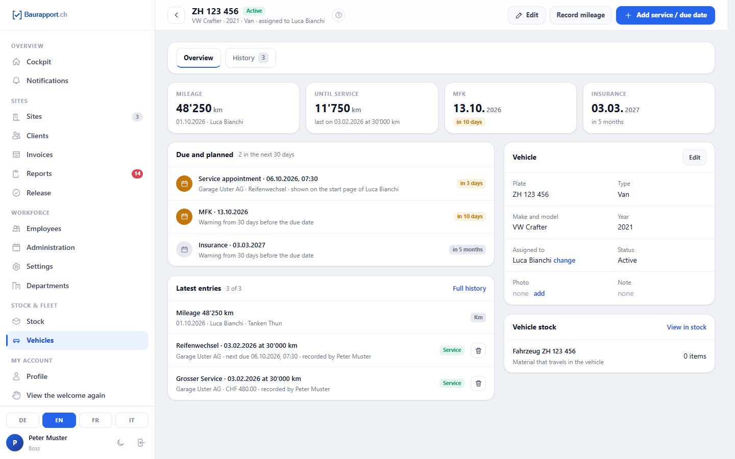735x459 pixels.
Task: Switch language to DE
Action: 23,420
